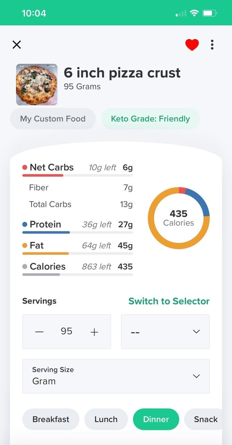Select the Lunch meal option
The width and height of the screenshot is (232, 445).
(106, 419)
